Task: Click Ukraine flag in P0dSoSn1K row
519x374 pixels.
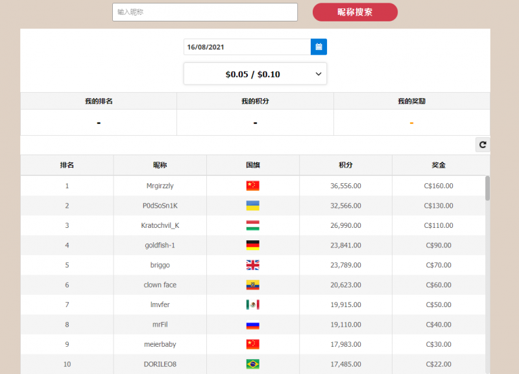Action: (x=252, y=206)
